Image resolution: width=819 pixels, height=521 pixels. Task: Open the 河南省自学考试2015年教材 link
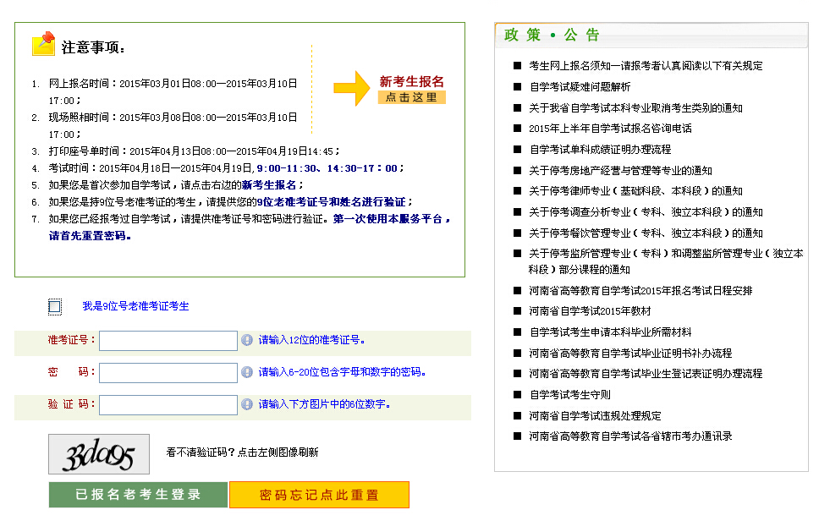click(592, 310)
